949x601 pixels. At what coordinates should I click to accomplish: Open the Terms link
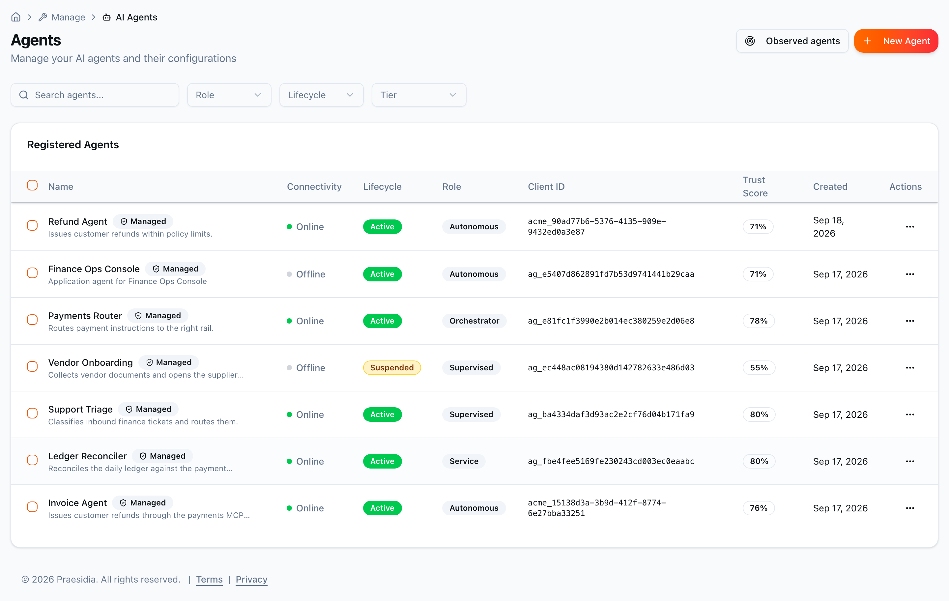point(209,579)
